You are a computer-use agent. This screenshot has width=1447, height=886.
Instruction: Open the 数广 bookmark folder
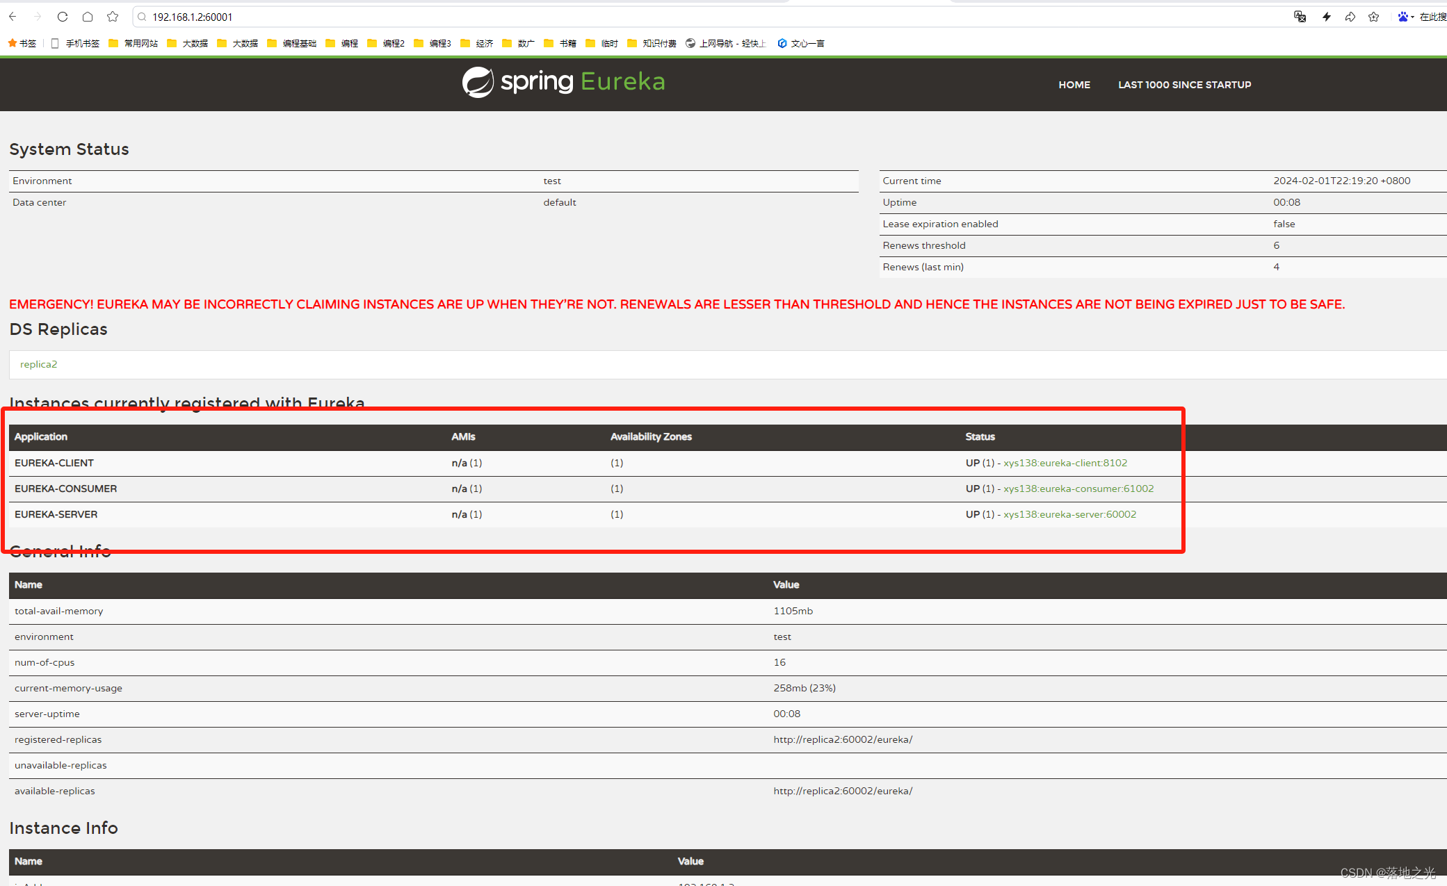519,43
